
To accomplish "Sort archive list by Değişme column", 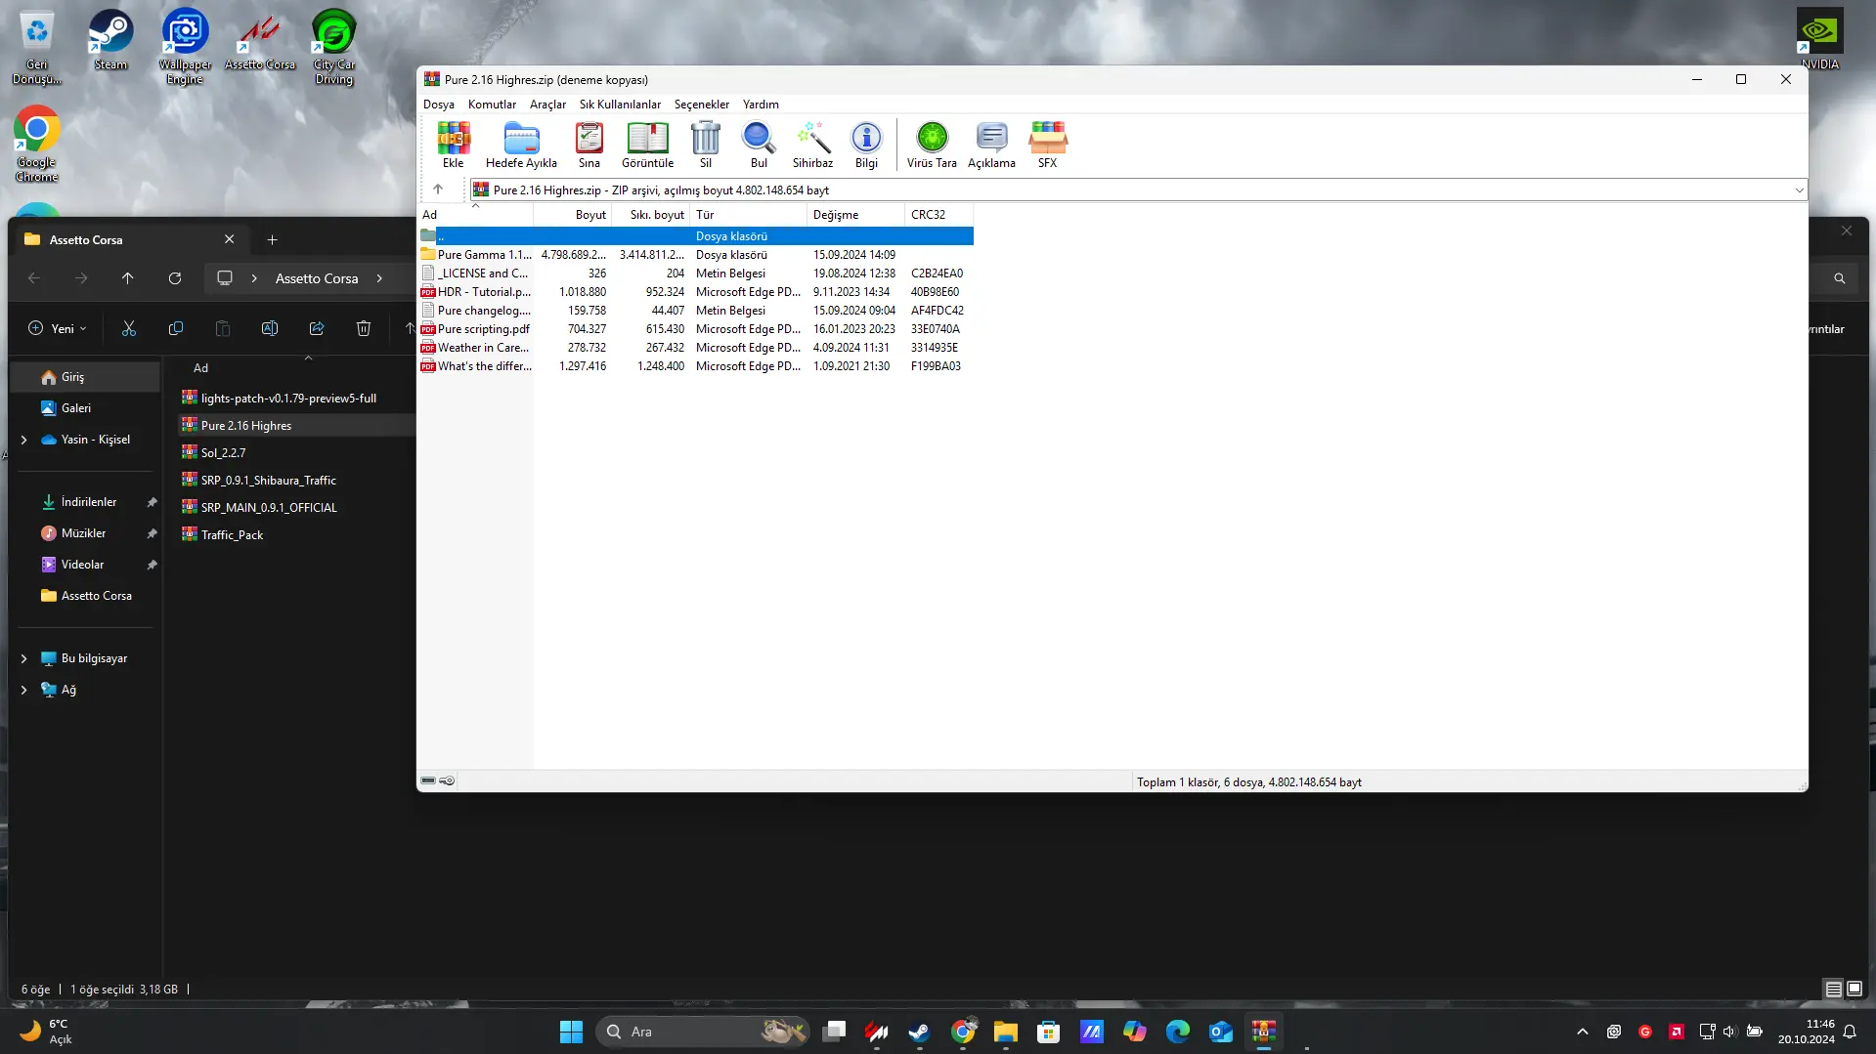I will point(856,215).
